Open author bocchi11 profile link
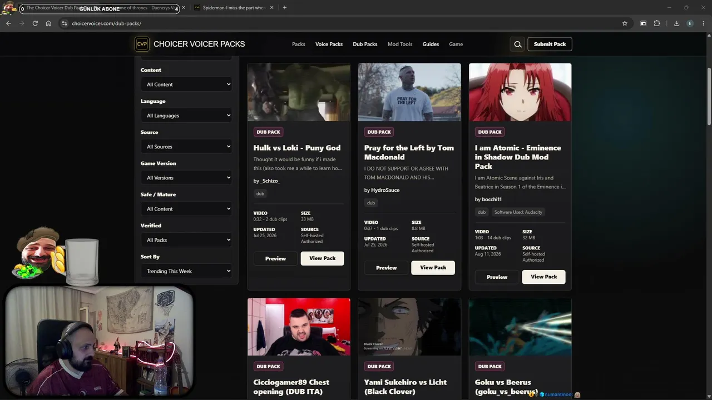 [492, 199]
